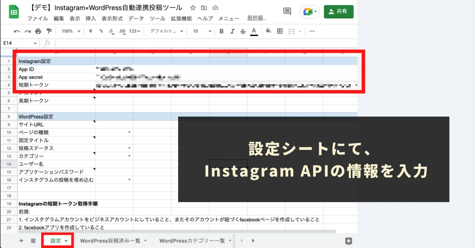The width and height of the screenshot is (475, 248).
Task: Click the horizontal scrollbar
Action: click(x=177, y=231)
